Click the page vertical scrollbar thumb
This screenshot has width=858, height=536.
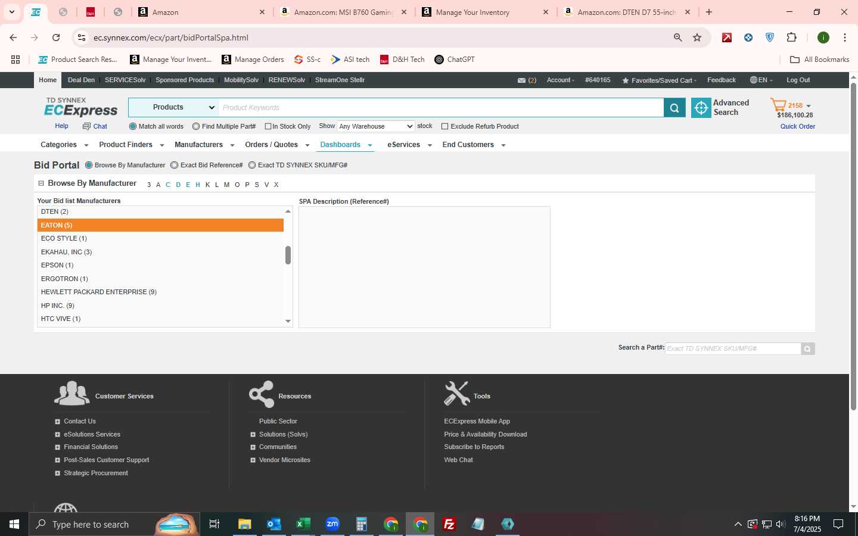click(x=853, y=247)
